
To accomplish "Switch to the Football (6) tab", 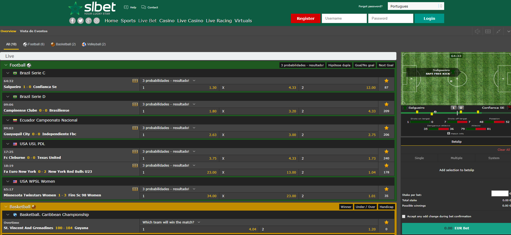I will pyautogui.click(x=34, y=44).
